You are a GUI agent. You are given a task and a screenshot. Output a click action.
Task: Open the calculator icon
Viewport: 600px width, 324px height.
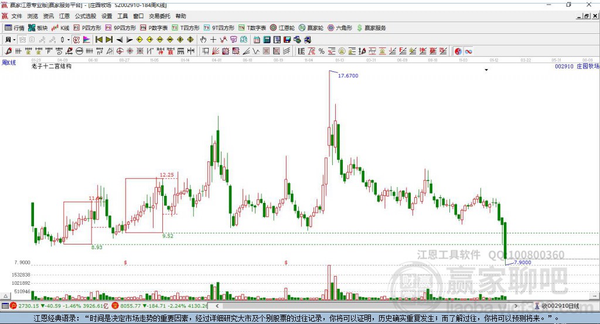[267, 40]
